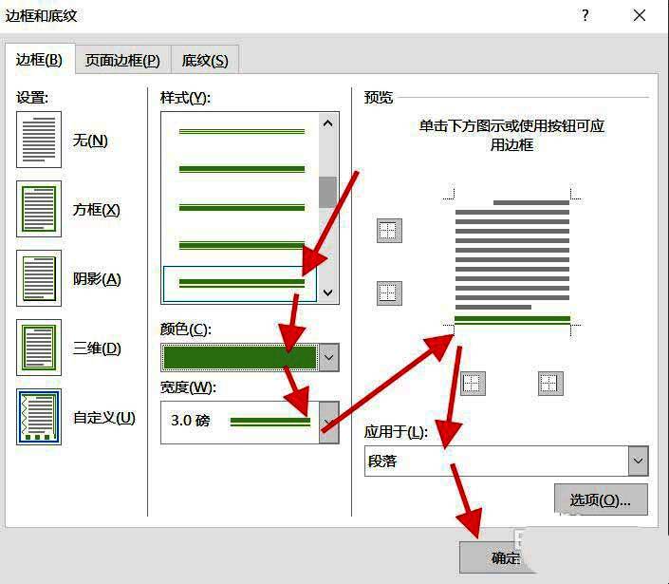Open the 应用于 apply-to dropdown
Viewport: 669px width, 584px height.
pyautogui.click(x=638, y=462)
